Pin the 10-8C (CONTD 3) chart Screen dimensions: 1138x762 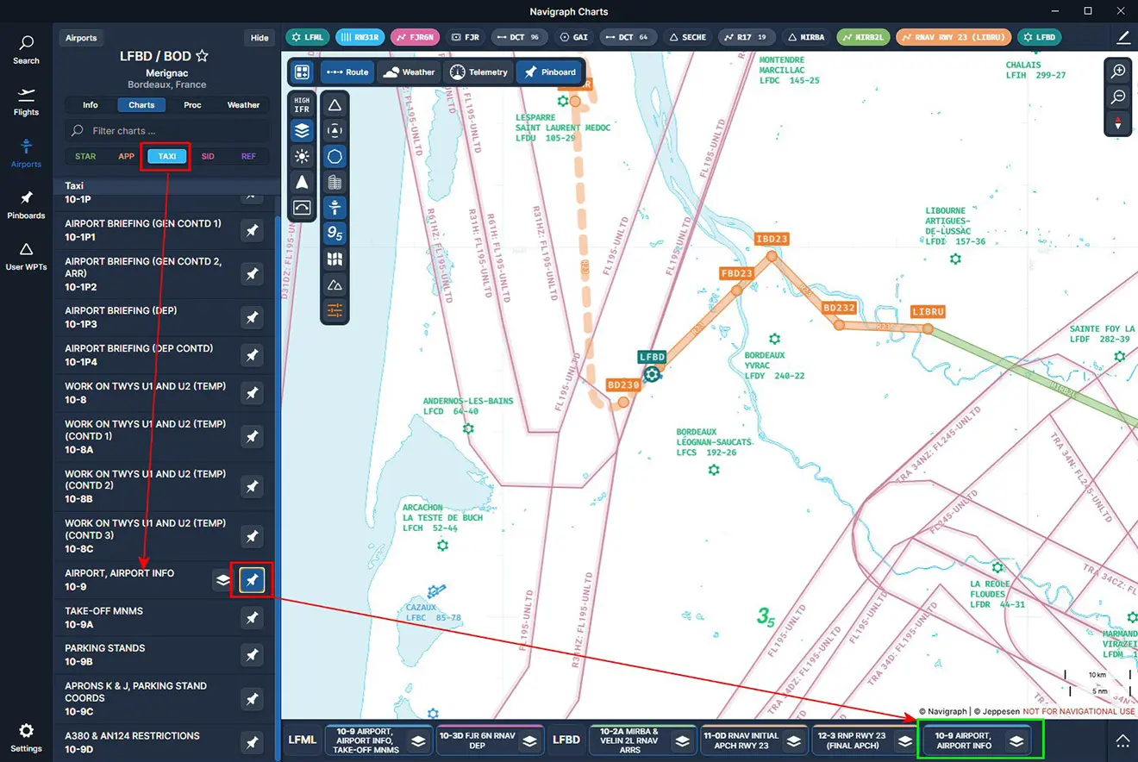(x=252, y=536)
